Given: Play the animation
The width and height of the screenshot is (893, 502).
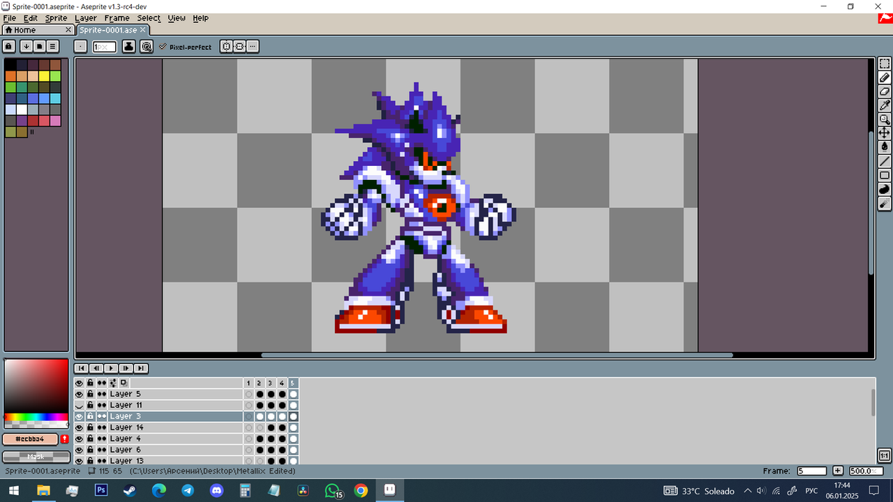Looking at the screenshot, I should [x=111, y=368].
